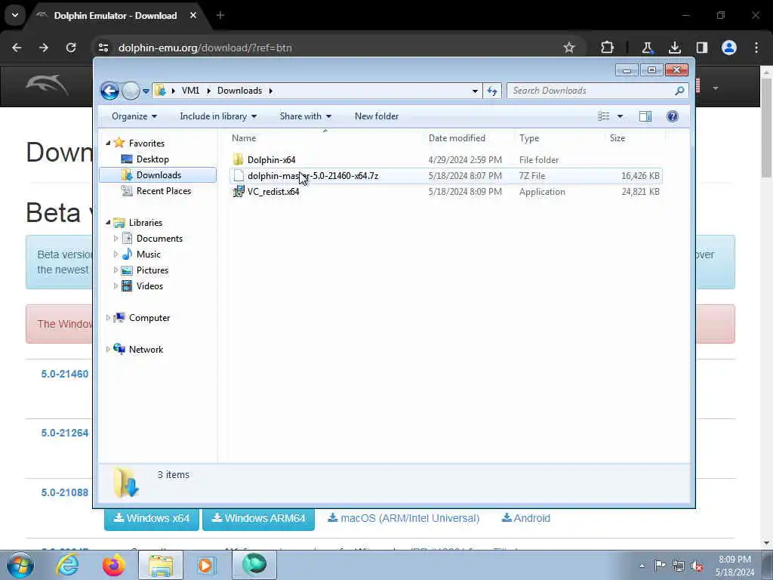Click VM1 in the address breadcrumb
773x580 pixels.
[x=190, y=91]
